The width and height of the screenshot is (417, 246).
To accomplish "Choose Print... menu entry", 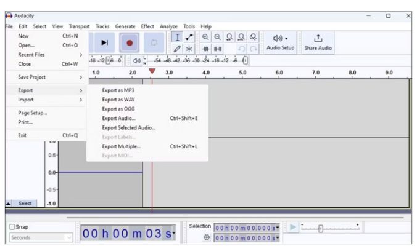I will pos(46,122).
